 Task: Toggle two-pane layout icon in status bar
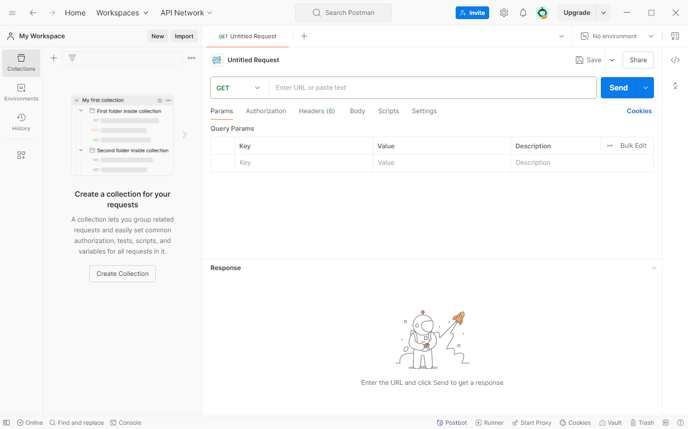coord(666,423)
